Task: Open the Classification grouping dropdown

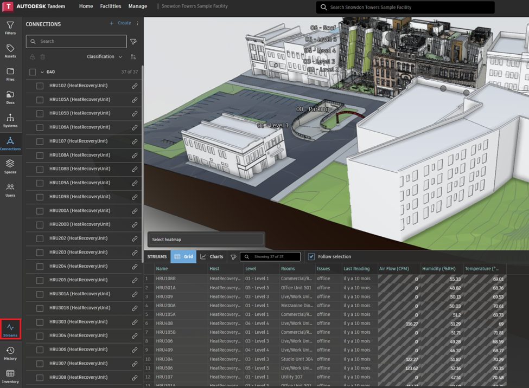Action: (104, 57)
